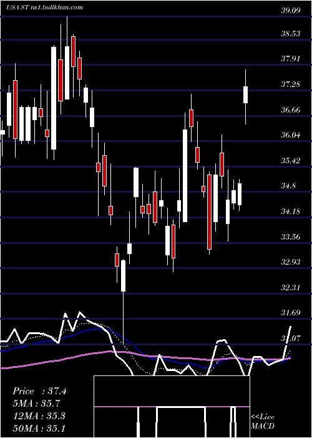This screenshot has width=312, height=438.
Task: Click the 36.66 price axis label
Action: pos(291,109)
